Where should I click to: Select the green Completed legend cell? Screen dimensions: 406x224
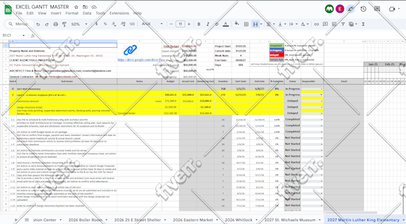coord(276,46)
